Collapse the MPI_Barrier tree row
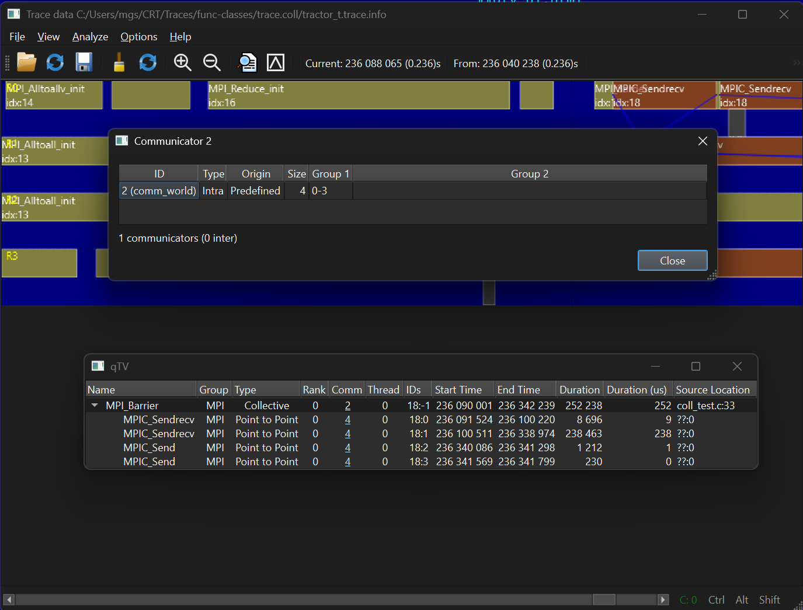803x610 pixels. tap(95, 405)
